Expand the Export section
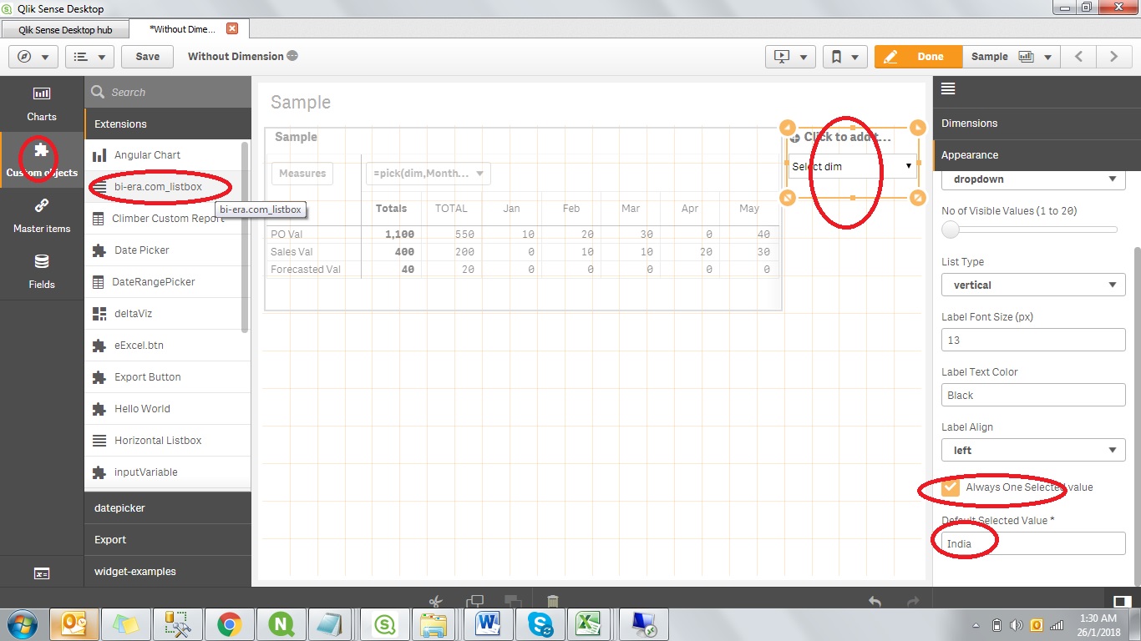The image size is (1141, 641). coord(167,540)
